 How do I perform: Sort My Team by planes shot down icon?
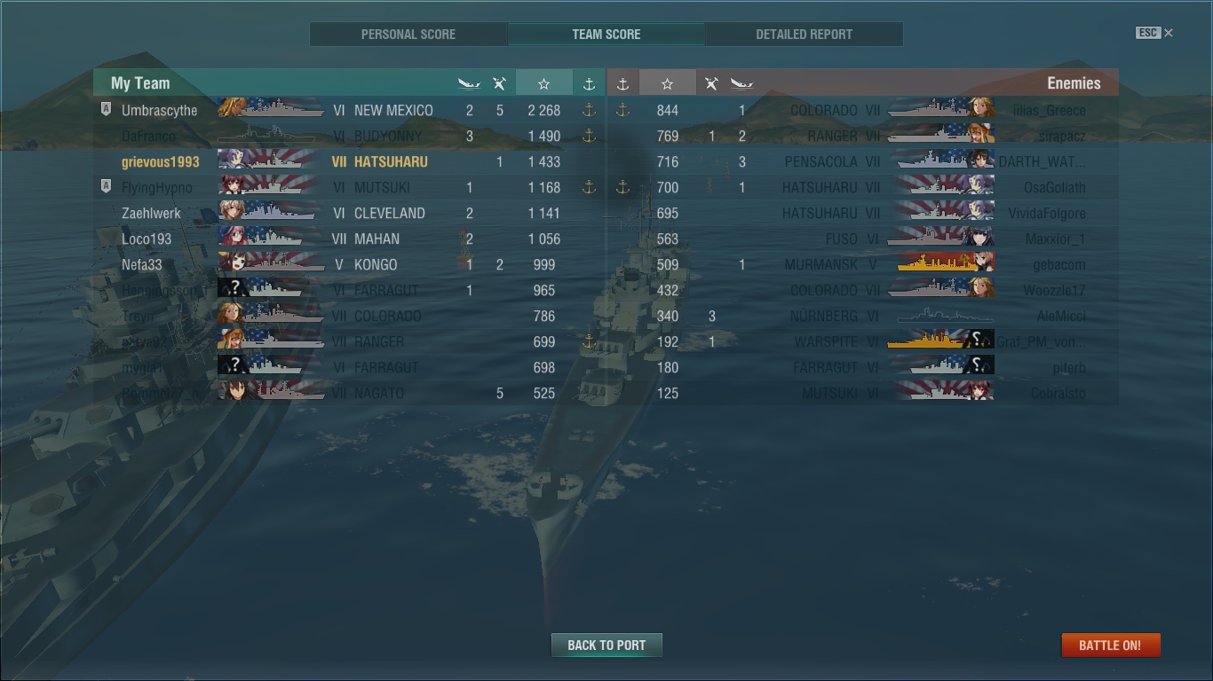(500, 83)
